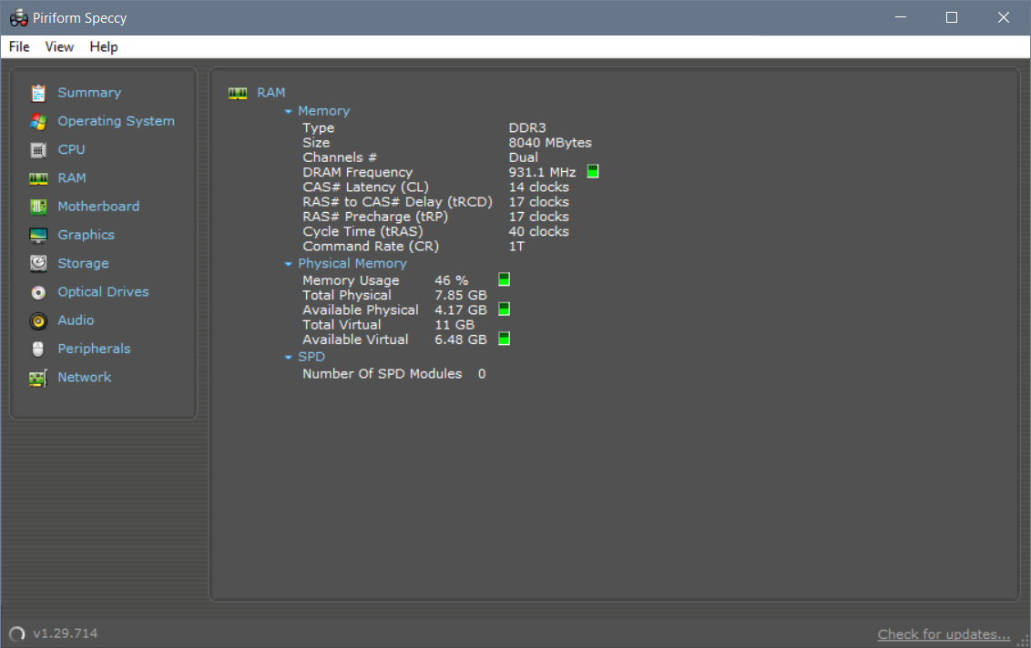The width and height of the screenshot is (1031, 648).
Task: Select the 11 GB total virtual value
Action: pos(454,325)
